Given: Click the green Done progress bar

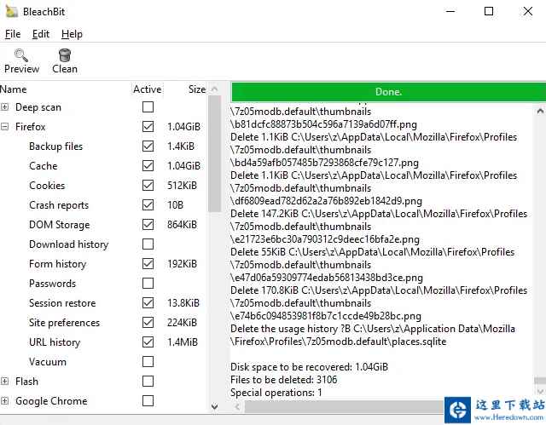Looking at the screenshot, I should [x=389, y=92].
